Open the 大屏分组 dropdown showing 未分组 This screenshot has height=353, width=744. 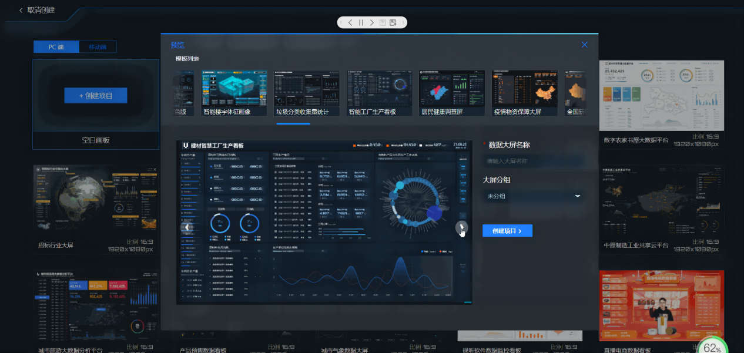point(533,196)
